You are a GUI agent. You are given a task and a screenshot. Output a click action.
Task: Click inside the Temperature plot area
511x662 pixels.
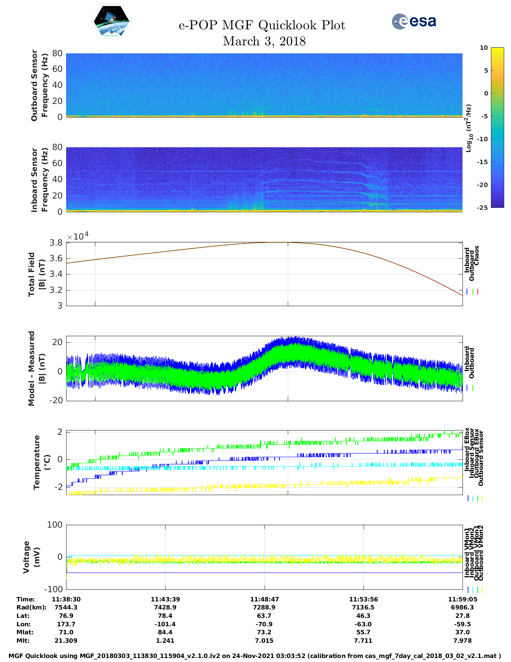pos(264,463)
